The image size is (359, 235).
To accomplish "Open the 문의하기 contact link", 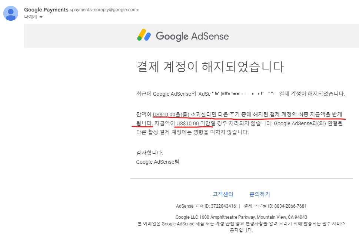I will (259, 194).
